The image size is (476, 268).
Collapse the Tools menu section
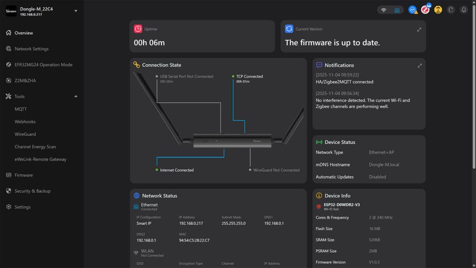76,96
